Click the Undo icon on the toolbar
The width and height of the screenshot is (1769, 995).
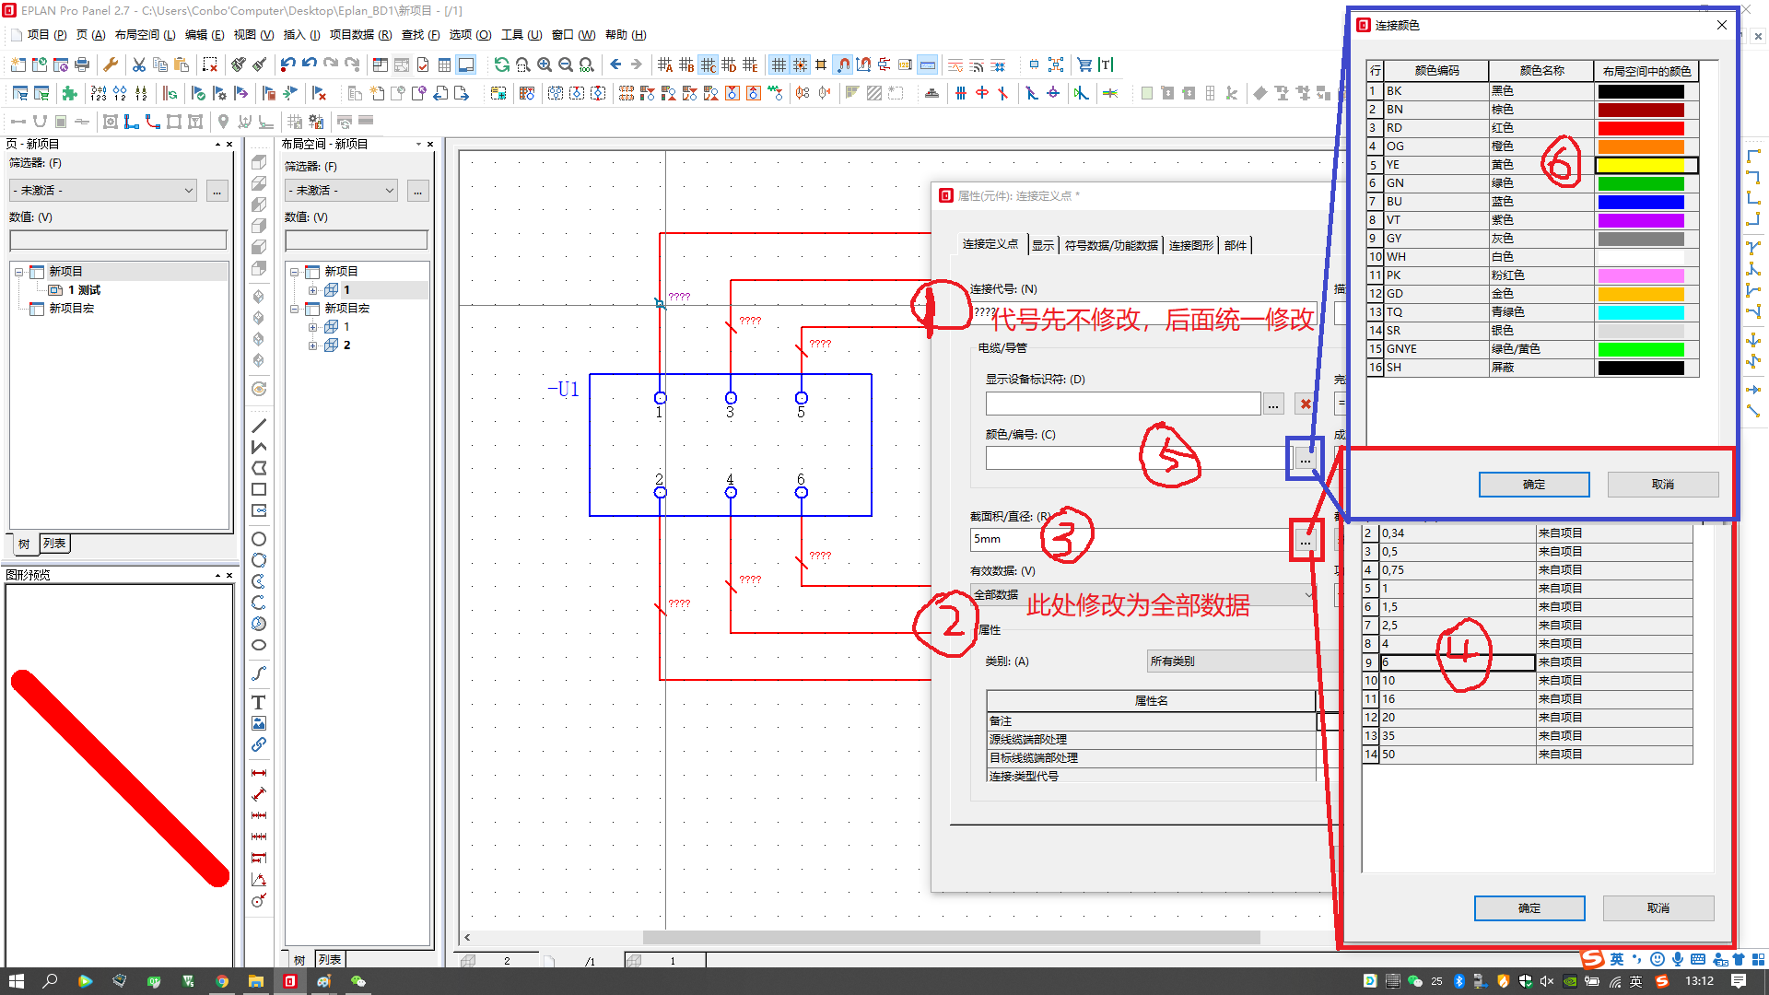290,64
